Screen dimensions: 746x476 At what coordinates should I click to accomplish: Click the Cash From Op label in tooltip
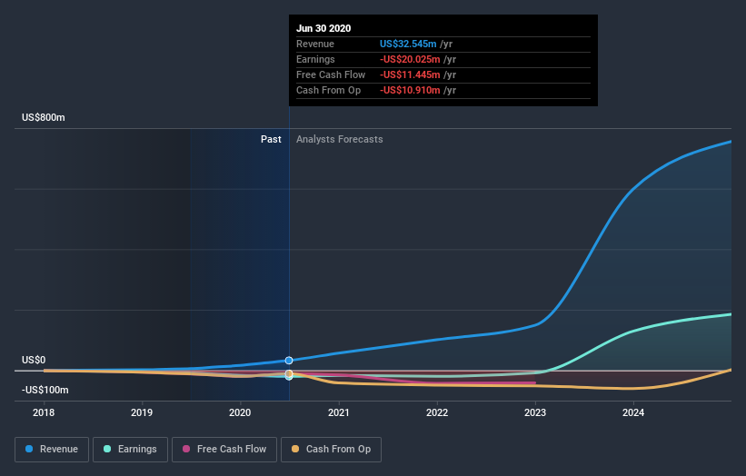[328, 90]
